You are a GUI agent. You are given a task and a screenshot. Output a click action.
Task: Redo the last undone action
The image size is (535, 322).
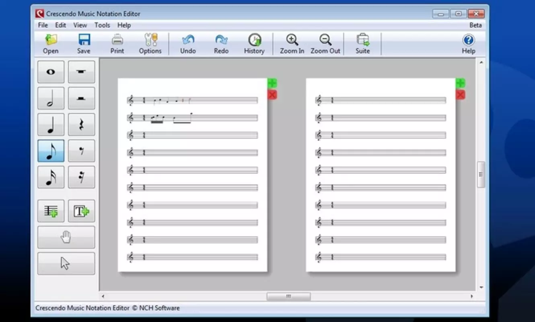[x=221, y=44]
